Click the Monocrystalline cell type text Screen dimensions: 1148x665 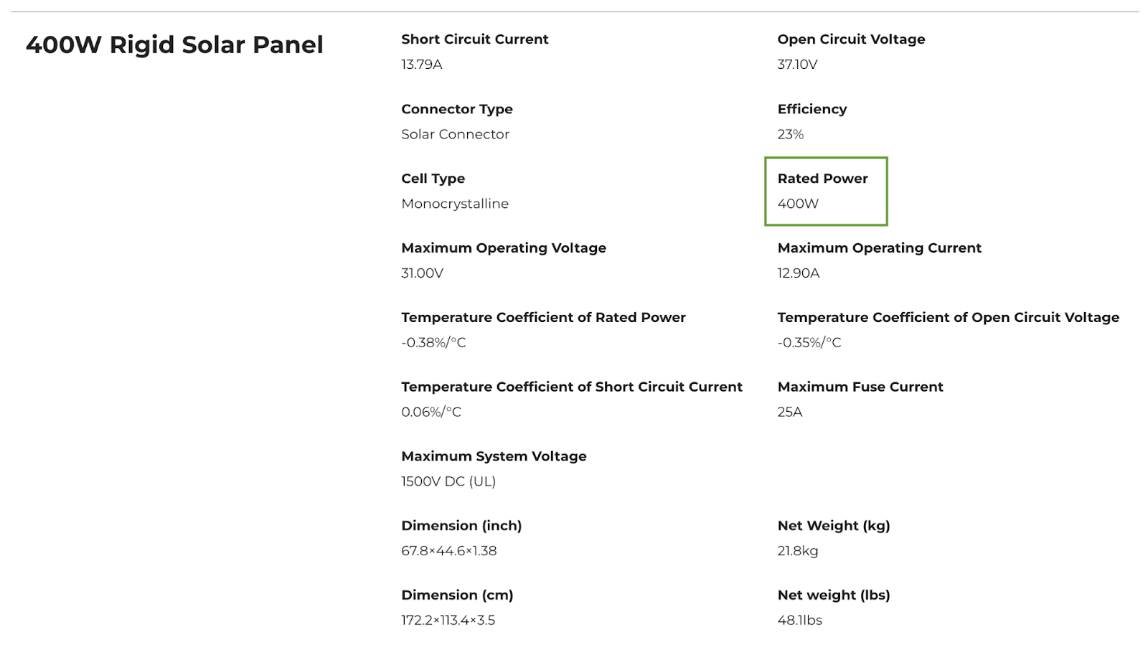point(455,204)
